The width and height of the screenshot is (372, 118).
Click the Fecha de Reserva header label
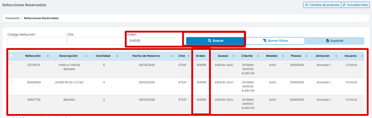click(x=146, y=56)
